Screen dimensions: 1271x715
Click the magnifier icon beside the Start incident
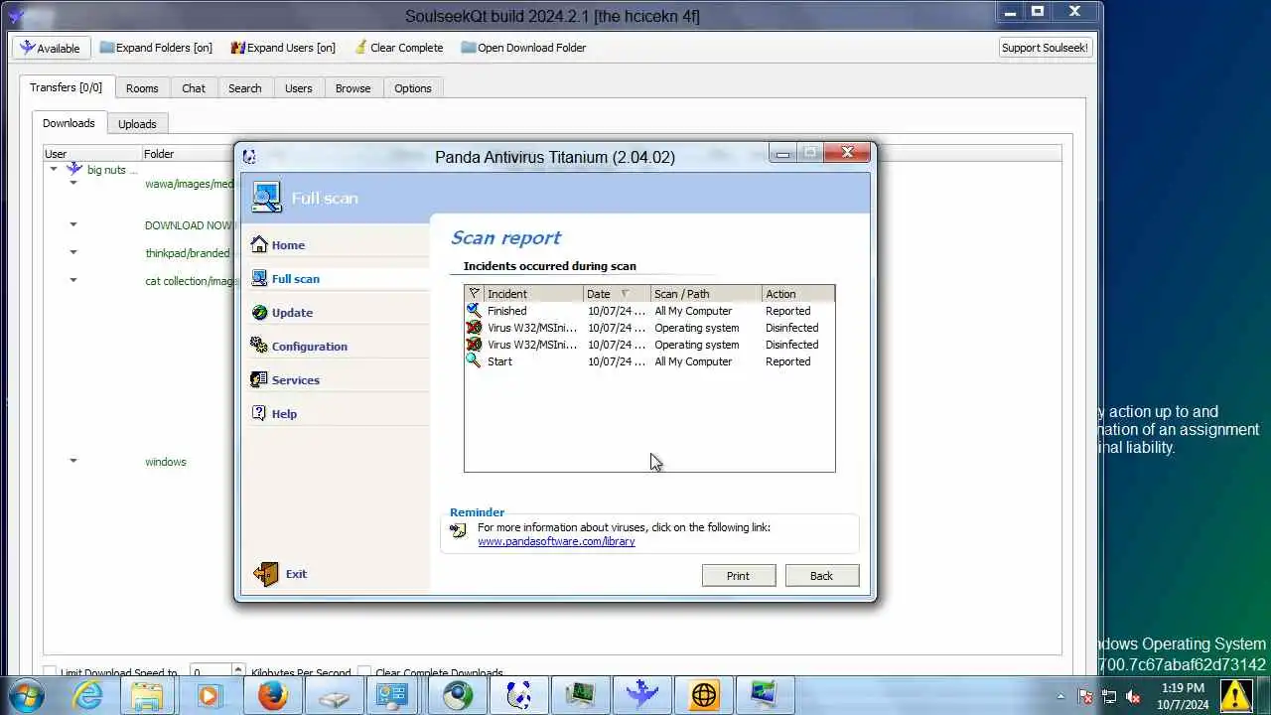[474, 361]
